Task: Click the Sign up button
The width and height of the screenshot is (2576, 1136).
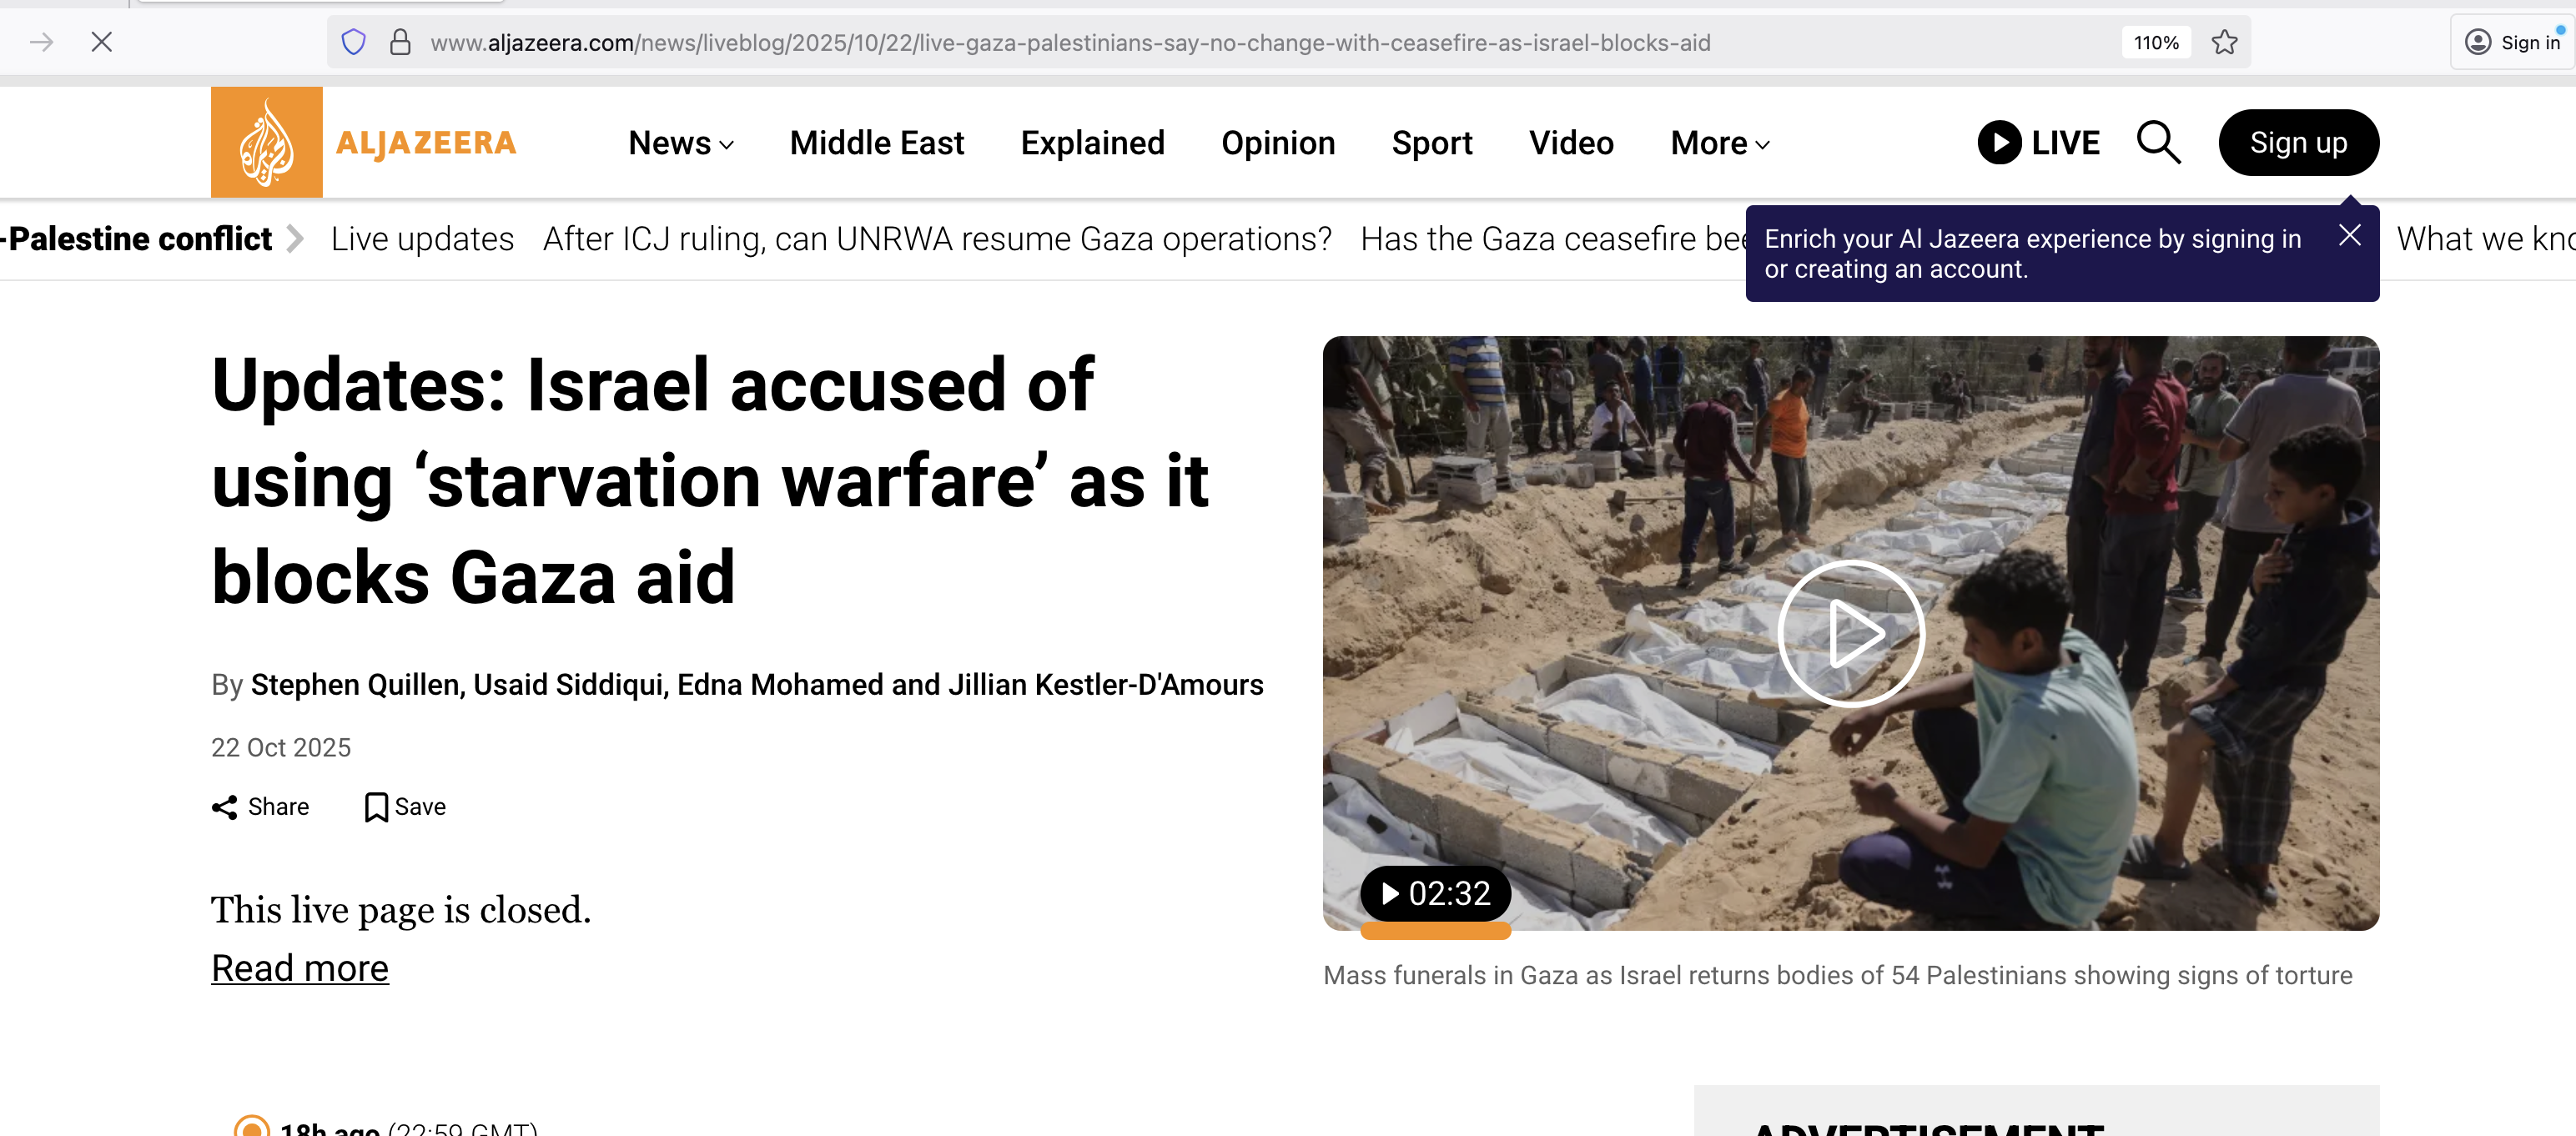Action: tap(2298, 143)
